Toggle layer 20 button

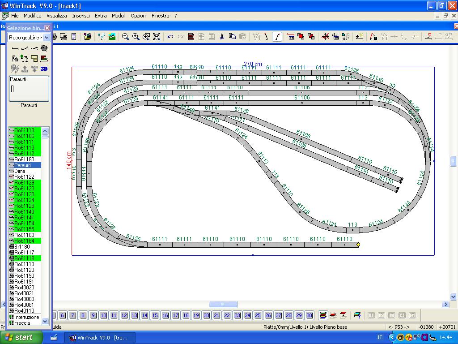(x=207, y=315)
